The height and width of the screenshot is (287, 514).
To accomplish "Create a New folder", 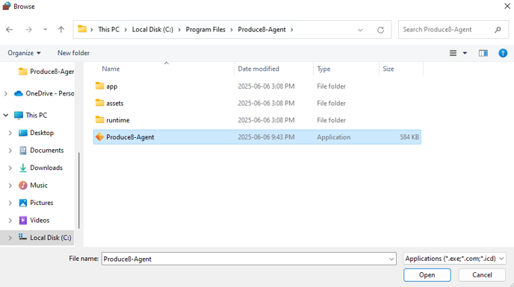I will [x=73, y=53].
